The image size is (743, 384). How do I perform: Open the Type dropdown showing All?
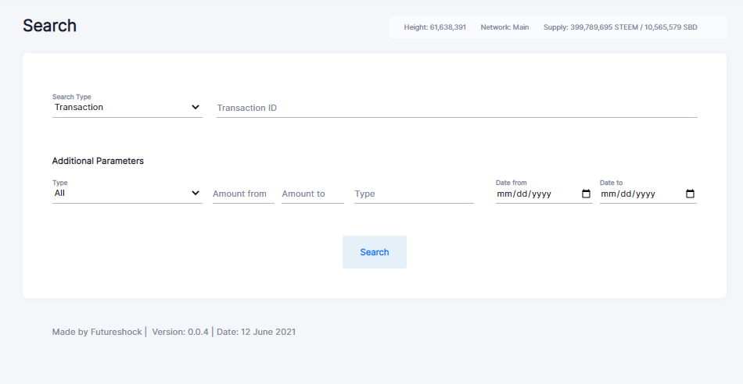click(127, 194)
